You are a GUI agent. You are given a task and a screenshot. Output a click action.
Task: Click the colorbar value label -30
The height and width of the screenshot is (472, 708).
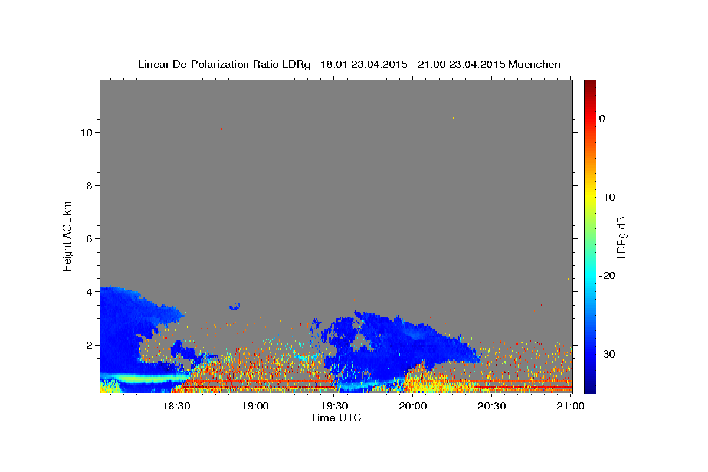(x=608, y=354)
